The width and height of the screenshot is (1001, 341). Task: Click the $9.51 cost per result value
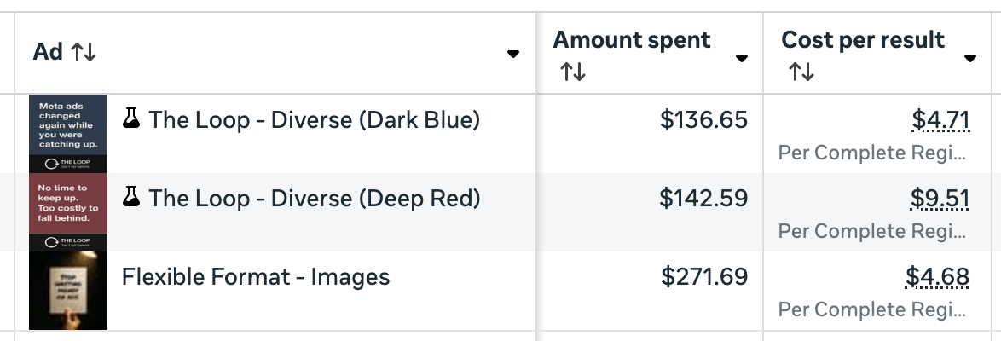coord(940,199)
